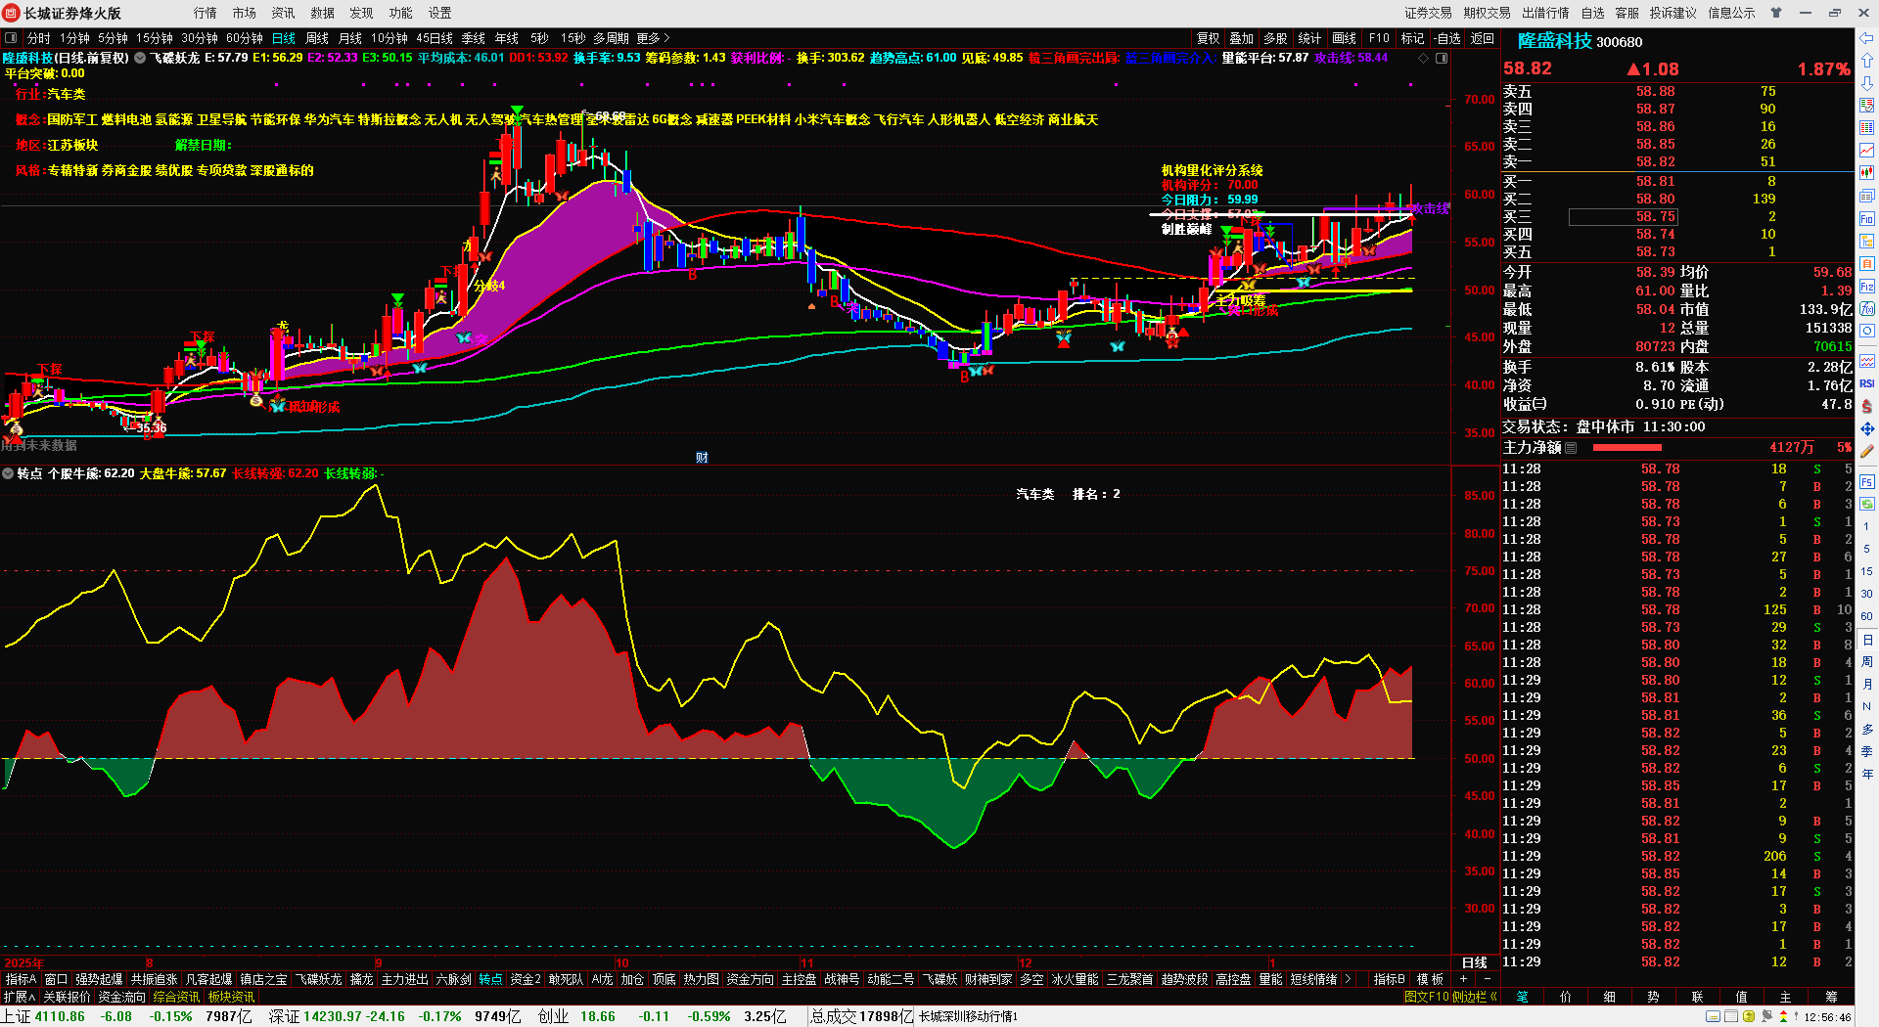This screenshot has height=1027, width=1879.
Task: Click the orange 自 watchlist icon in sidebar
Action: (x=1866, y=263)
